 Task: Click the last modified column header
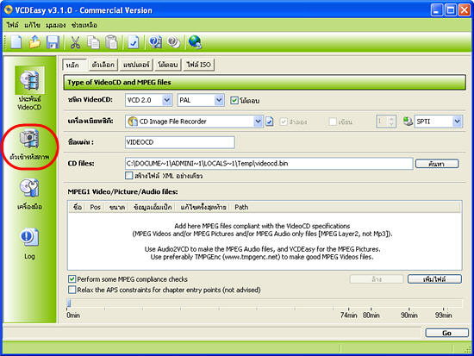point(203,207)
